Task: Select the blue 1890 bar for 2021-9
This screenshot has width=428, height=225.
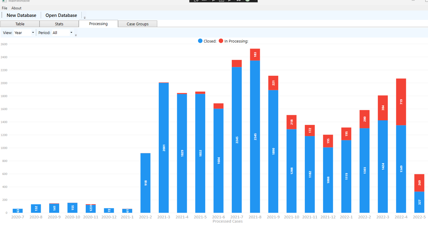Action: click(x=273, y=152)
